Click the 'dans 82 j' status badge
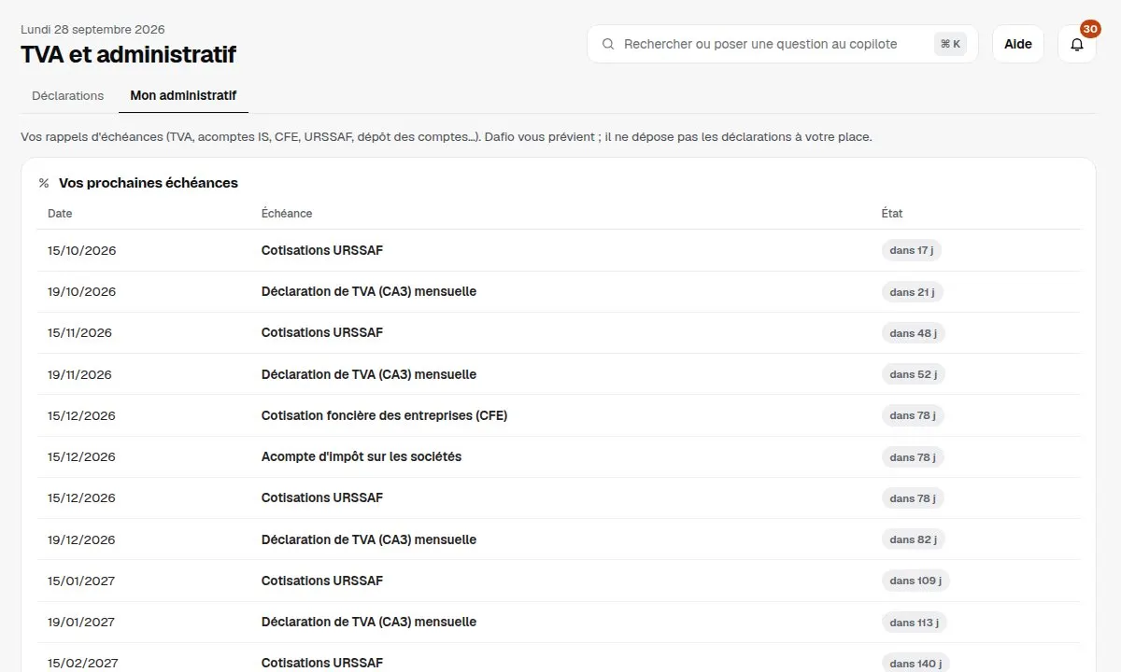1121x672 pixels. tap(914, 539)
